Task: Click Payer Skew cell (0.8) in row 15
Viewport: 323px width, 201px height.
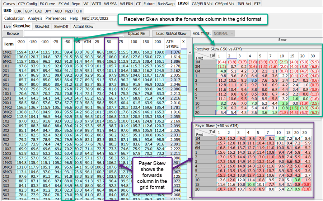Action: coord(306,185)
